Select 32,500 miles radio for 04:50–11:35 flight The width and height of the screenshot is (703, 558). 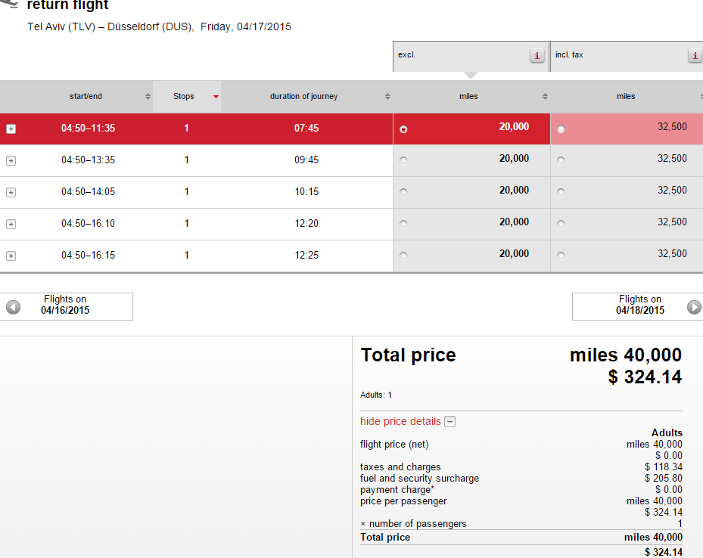(x=561, y=129)
